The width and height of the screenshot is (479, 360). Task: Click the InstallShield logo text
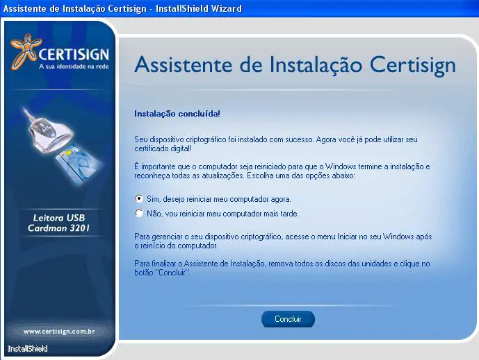coord(28,349)
